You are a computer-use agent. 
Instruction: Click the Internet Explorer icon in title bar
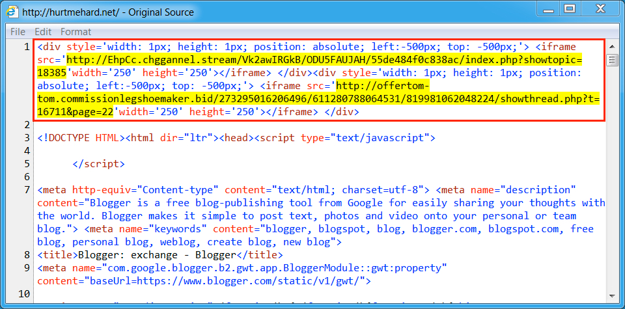11,12
